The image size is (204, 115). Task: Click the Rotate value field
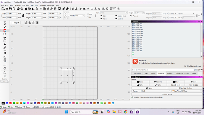coord(79,16)
